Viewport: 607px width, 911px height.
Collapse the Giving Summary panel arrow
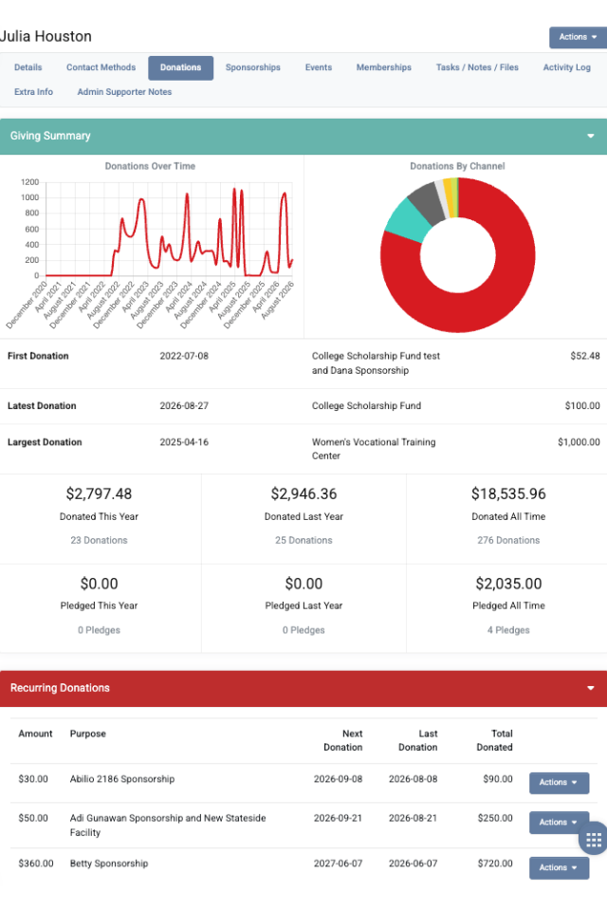point(590,136)
